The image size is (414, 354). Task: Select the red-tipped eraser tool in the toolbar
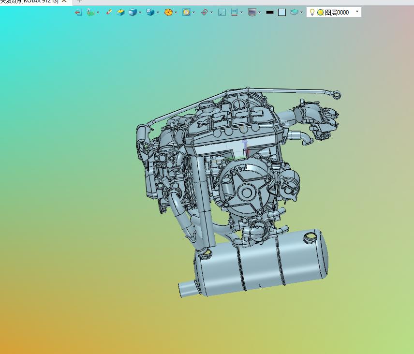[109, 12]
